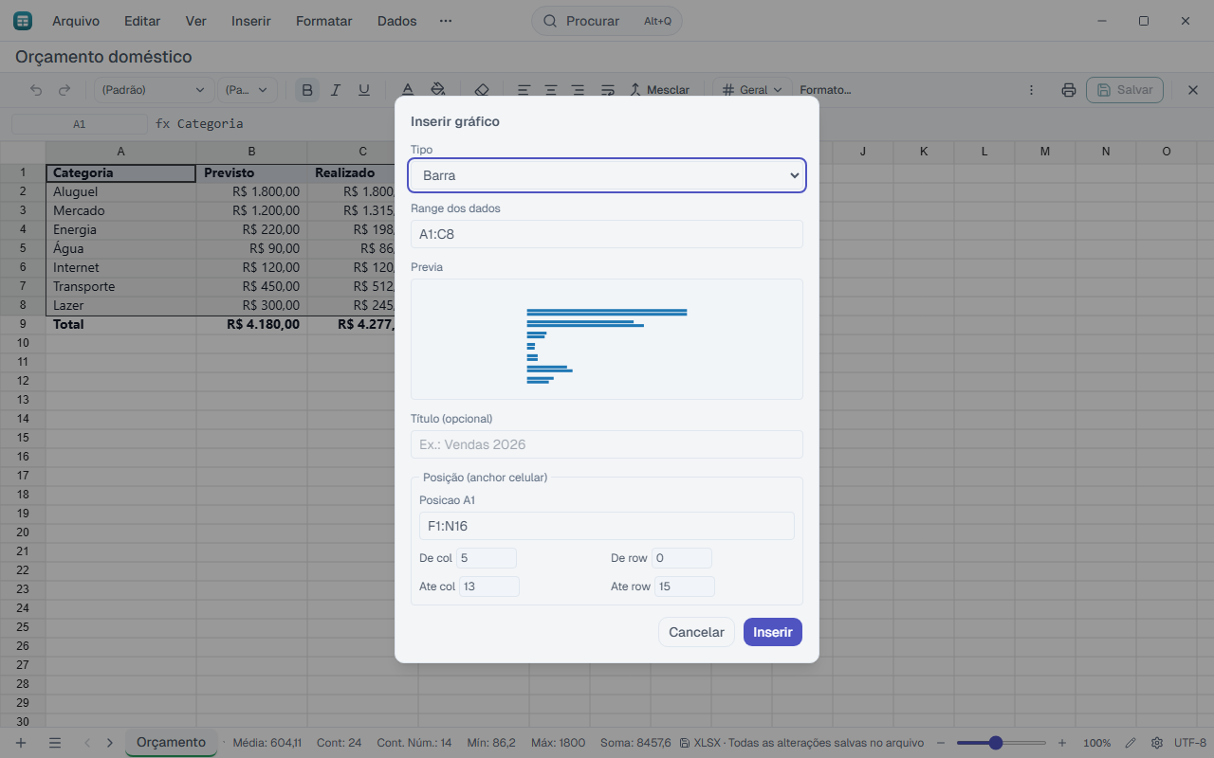The height and width of the screenshot is (758, 1214).
Task: Align text center
Action: tap(551, 90)
